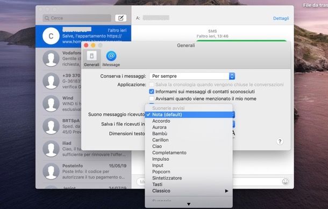Select Carillon from the sound list

[x=189, y=140]
